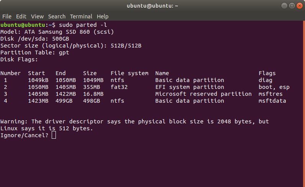Click the 'Microsoft reserved partition' text

(x=204, y=94)
